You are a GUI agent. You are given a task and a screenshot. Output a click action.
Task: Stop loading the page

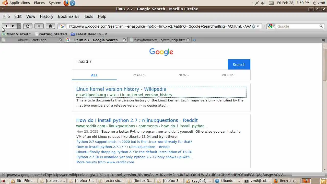click(39, 26)
